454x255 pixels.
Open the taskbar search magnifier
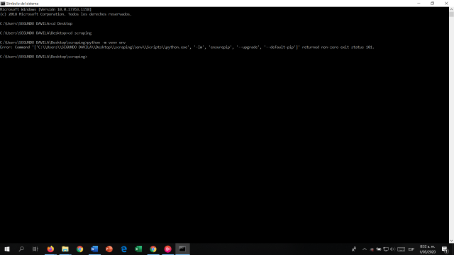[21, 249]
